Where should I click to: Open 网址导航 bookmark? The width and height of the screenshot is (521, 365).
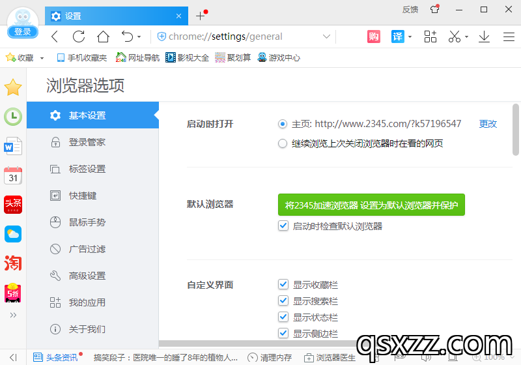[x=137, y=58]
